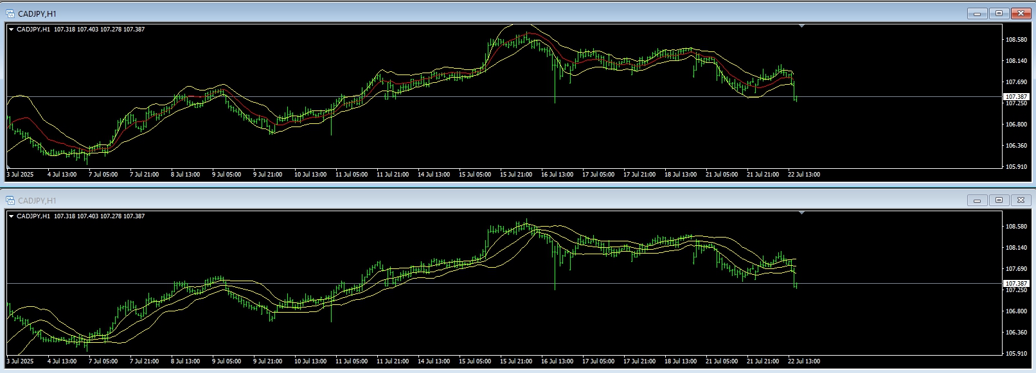This screenshot has height=373, width=1036.
Task: Click 106.360 on the lower chart price scale
Action: [x=1015, y=333]
